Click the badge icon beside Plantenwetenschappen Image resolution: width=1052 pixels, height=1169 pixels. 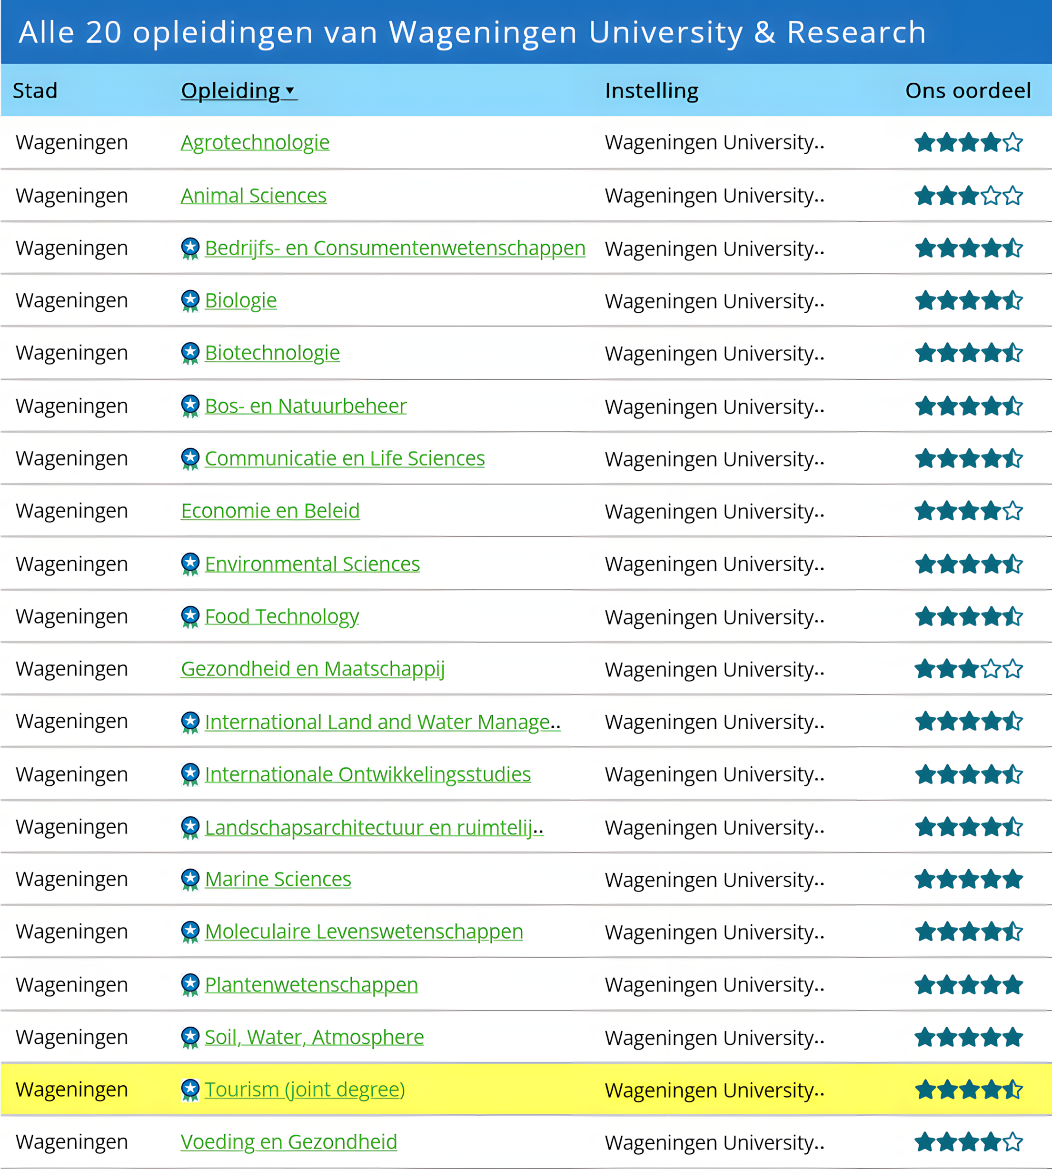coord(190,985)
